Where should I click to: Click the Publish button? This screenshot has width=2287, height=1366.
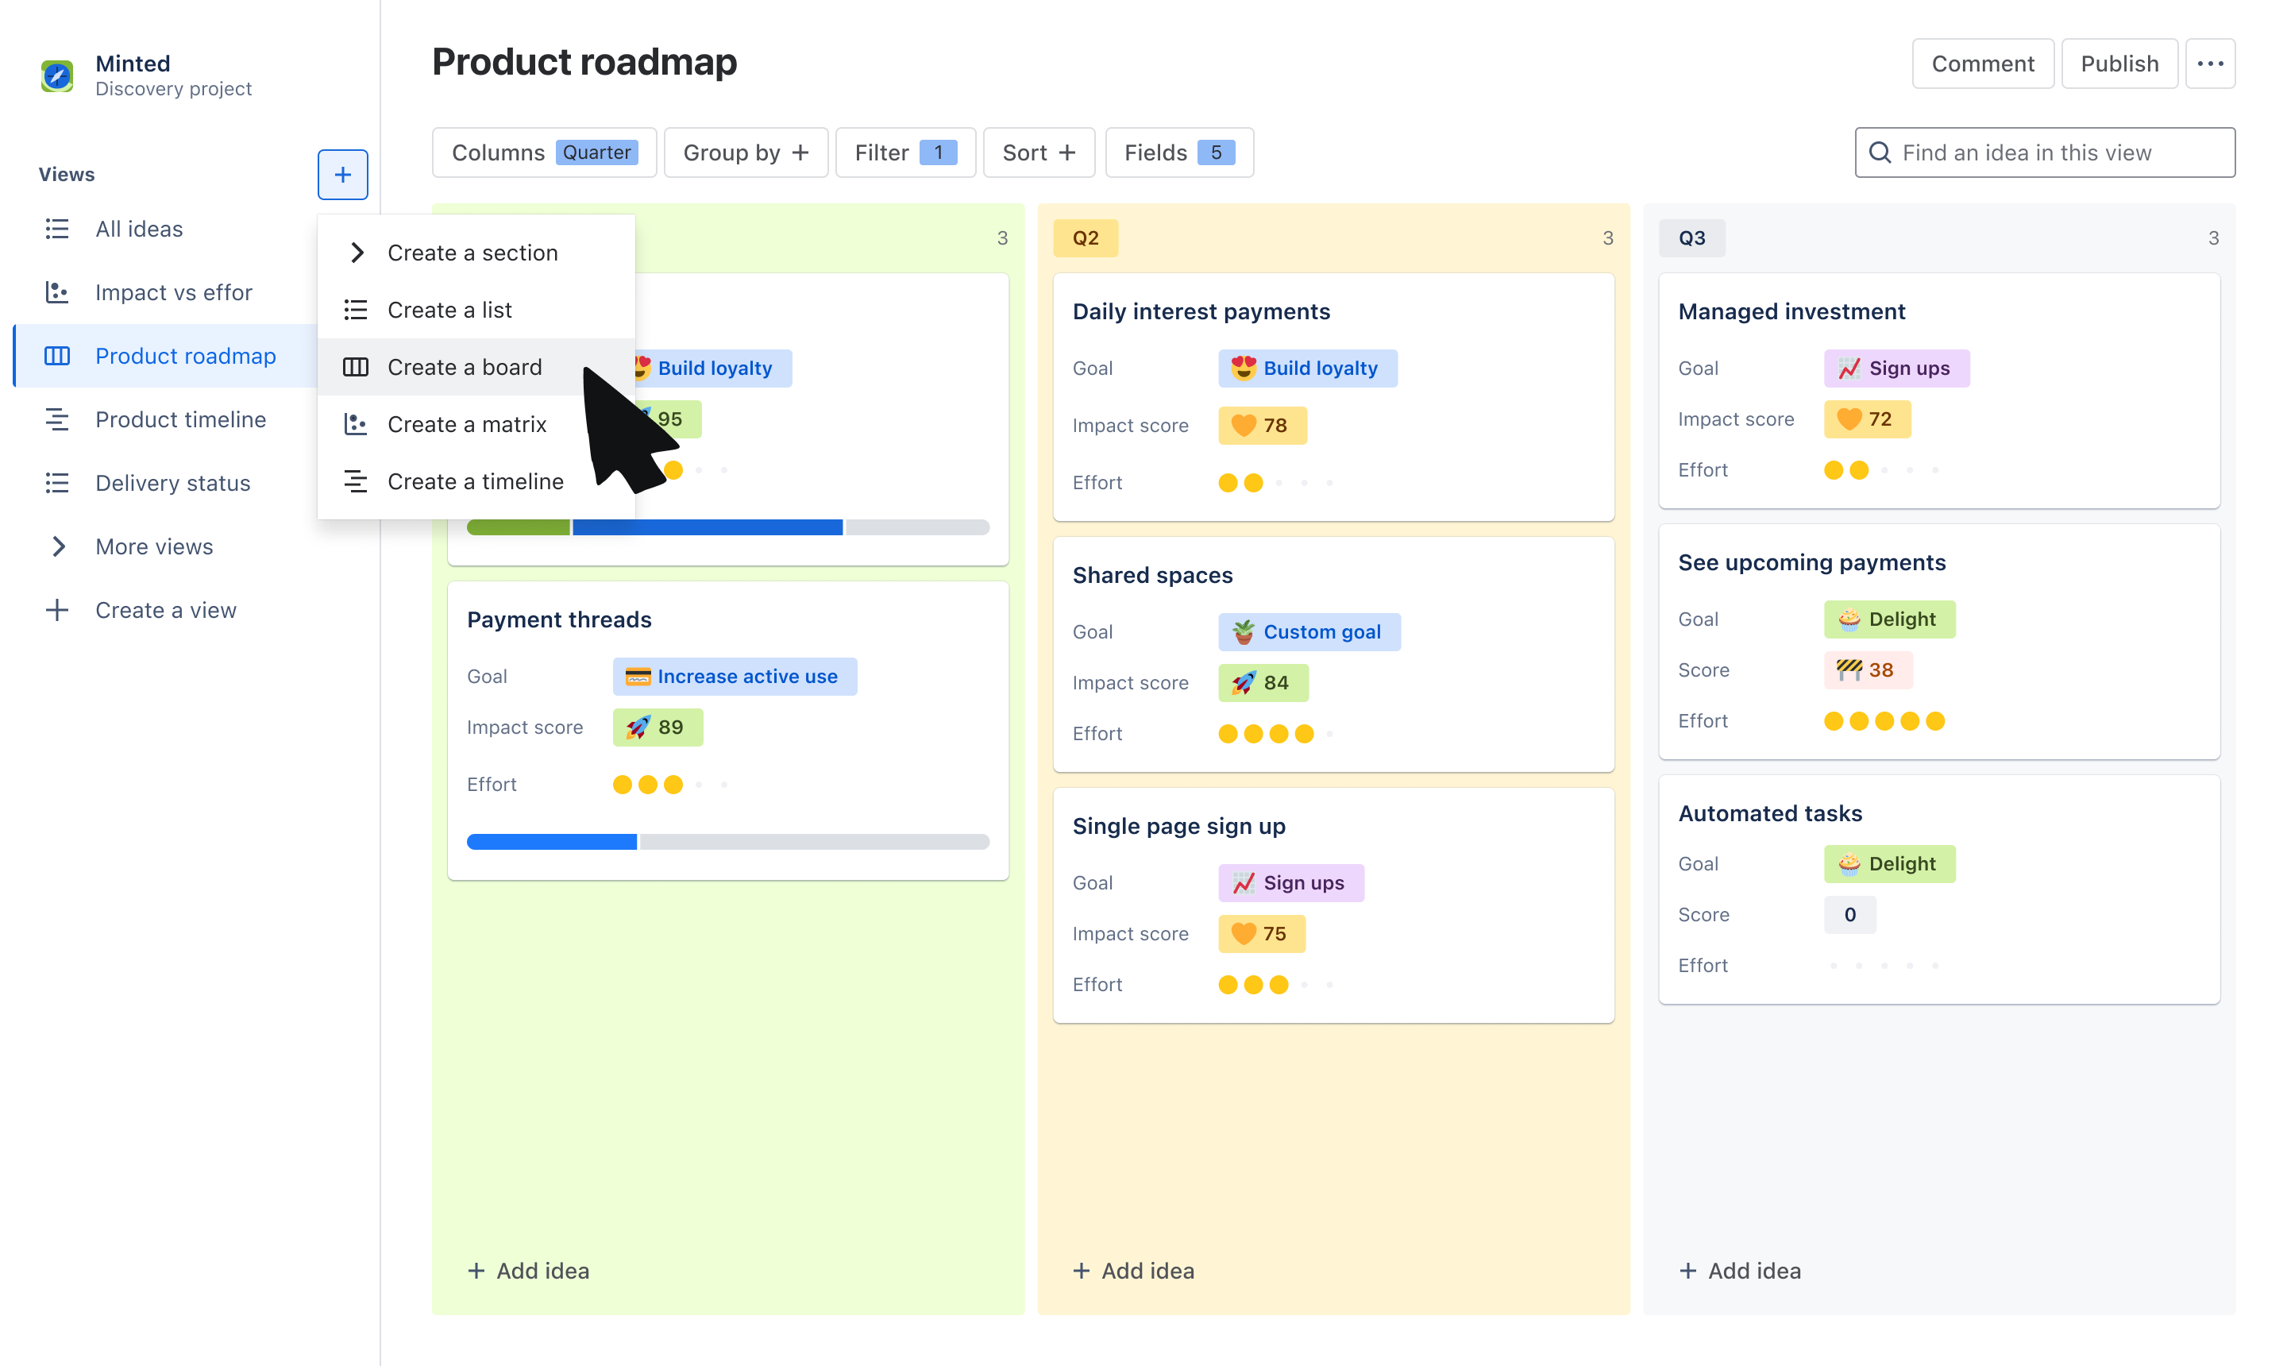pos(2119,64)
